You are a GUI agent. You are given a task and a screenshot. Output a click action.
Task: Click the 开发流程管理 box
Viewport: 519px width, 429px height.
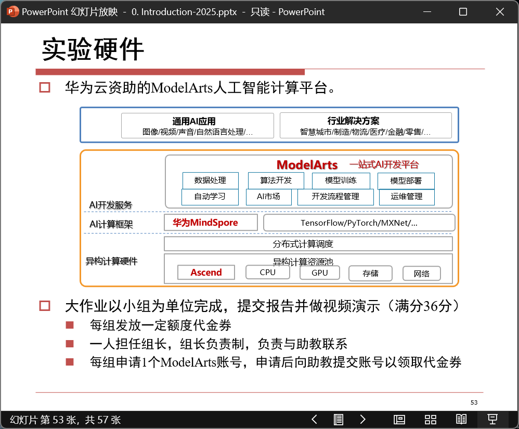point(335,197)
